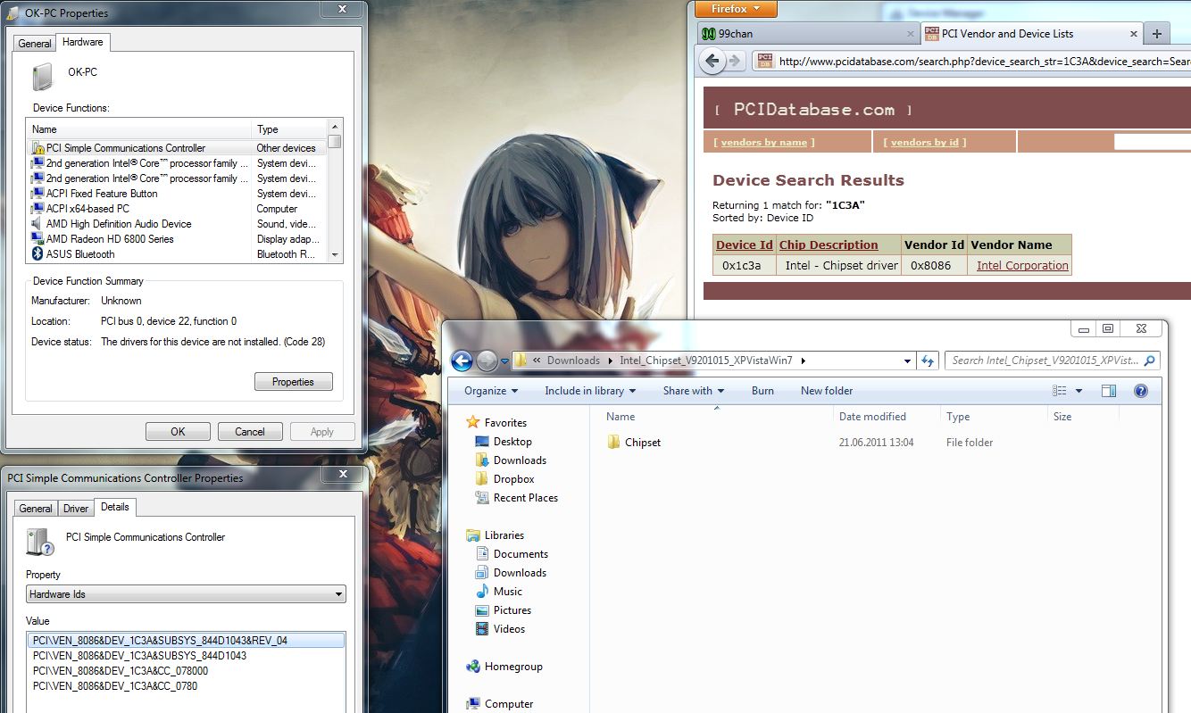1191x713 pixels.
Task: Open the vendors by id link
Action: pyautogui.click(x=924, y=143)
